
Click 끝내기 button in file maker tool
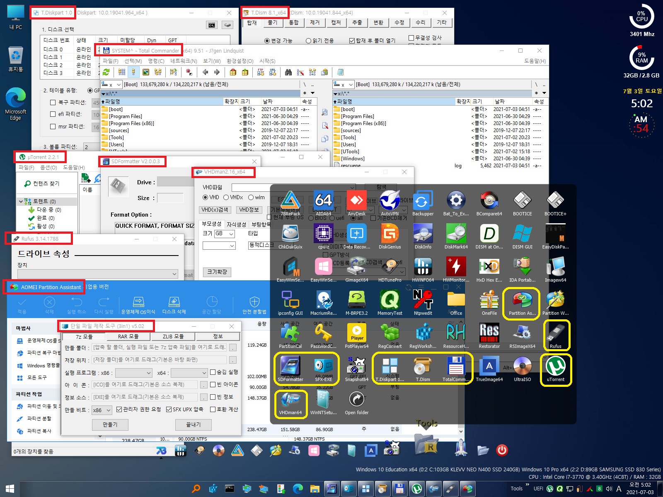coord(193,425)
